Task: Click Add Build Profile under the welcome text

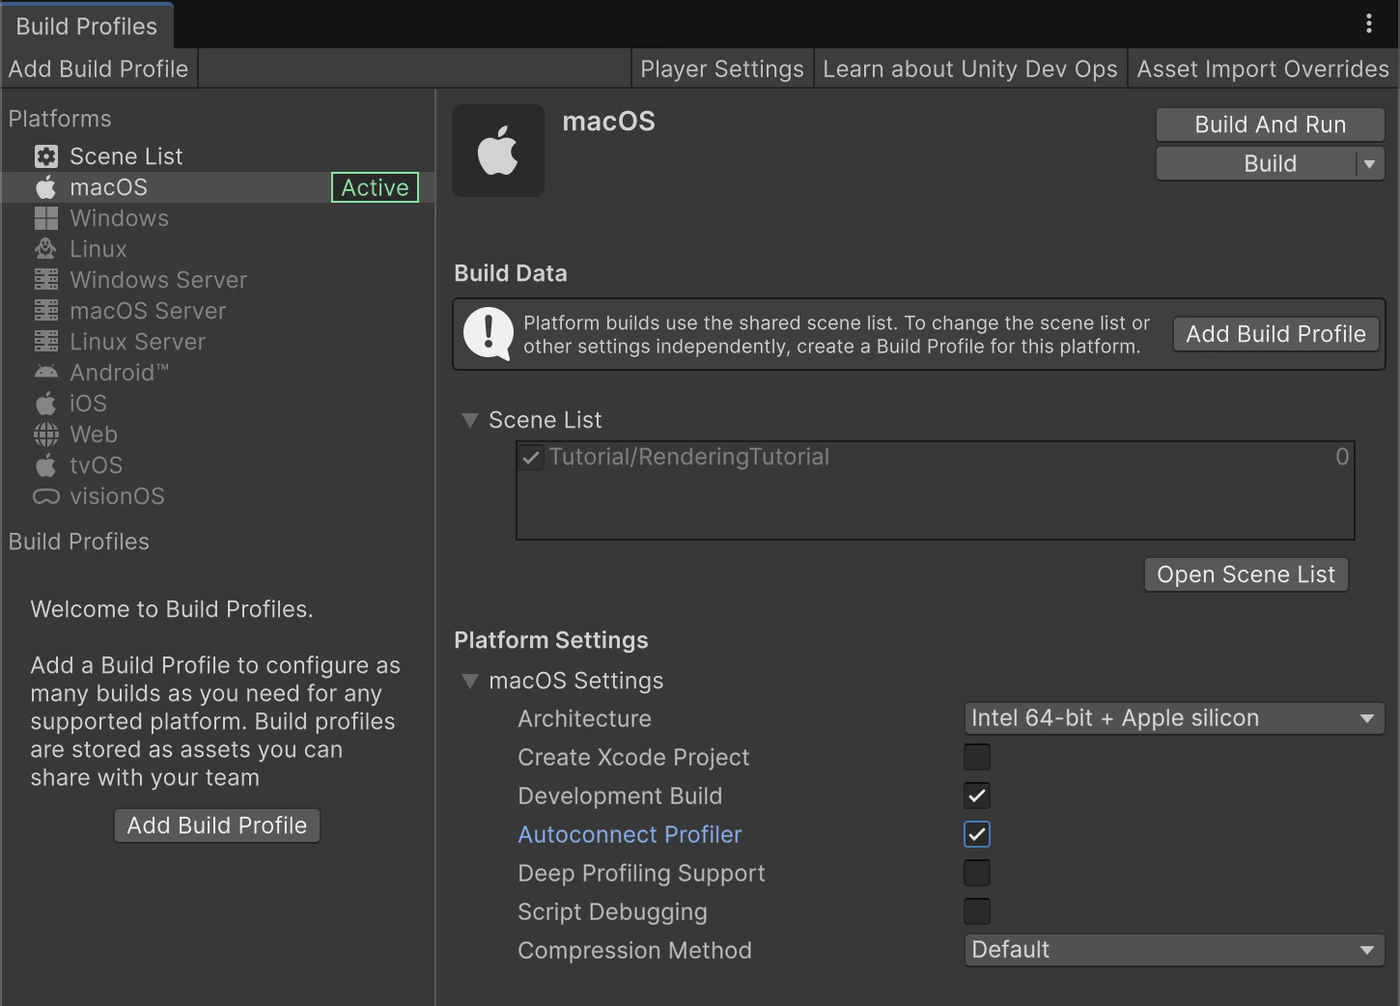Action: tap(217, 825)
